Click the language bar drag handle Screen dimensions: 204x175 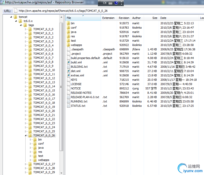(x=100, y=3)
